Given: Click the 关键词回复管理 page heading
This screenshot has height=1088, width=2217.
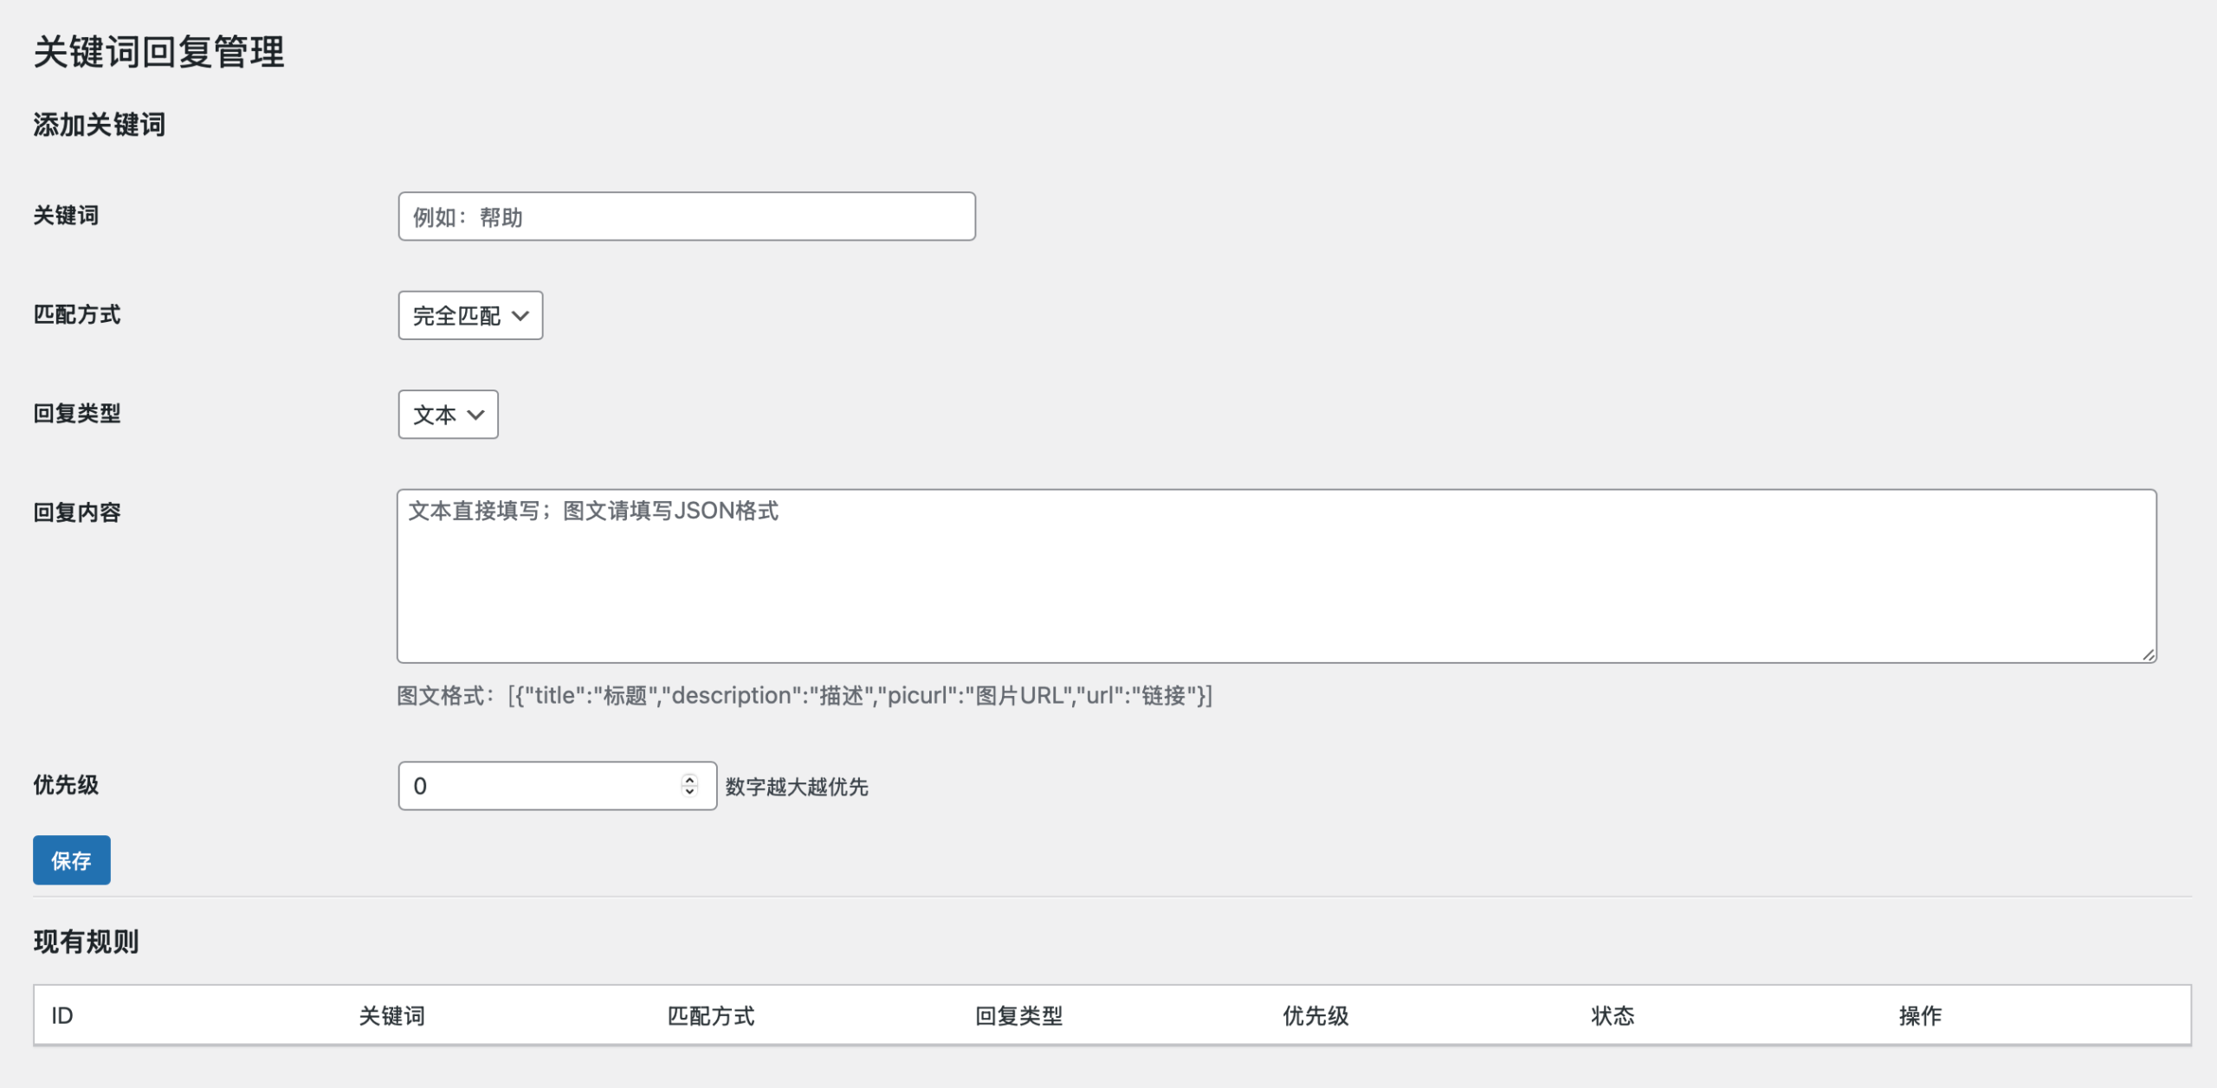Looking at the screenshot, I should pos(158,52).
